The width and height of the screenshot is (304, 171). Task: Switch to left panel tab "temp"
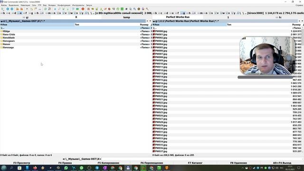point(127,17)
